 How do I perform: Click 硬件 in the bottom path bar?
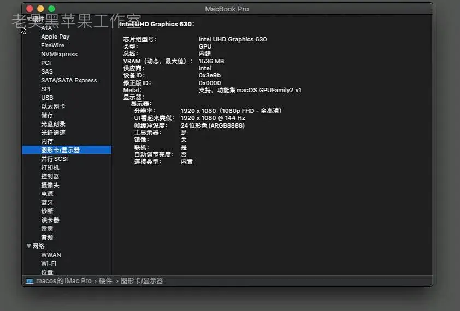[105, 281]
